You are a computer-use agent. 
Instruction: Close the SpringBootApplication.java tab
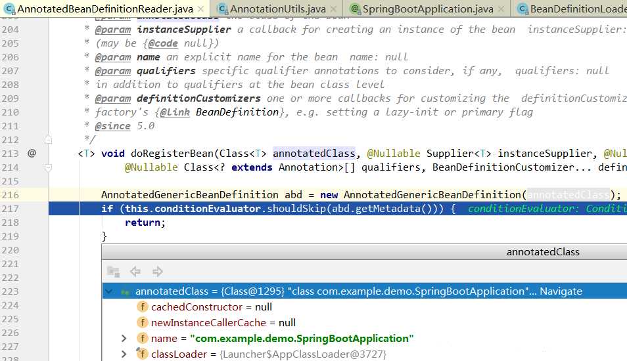click(501, 9)
